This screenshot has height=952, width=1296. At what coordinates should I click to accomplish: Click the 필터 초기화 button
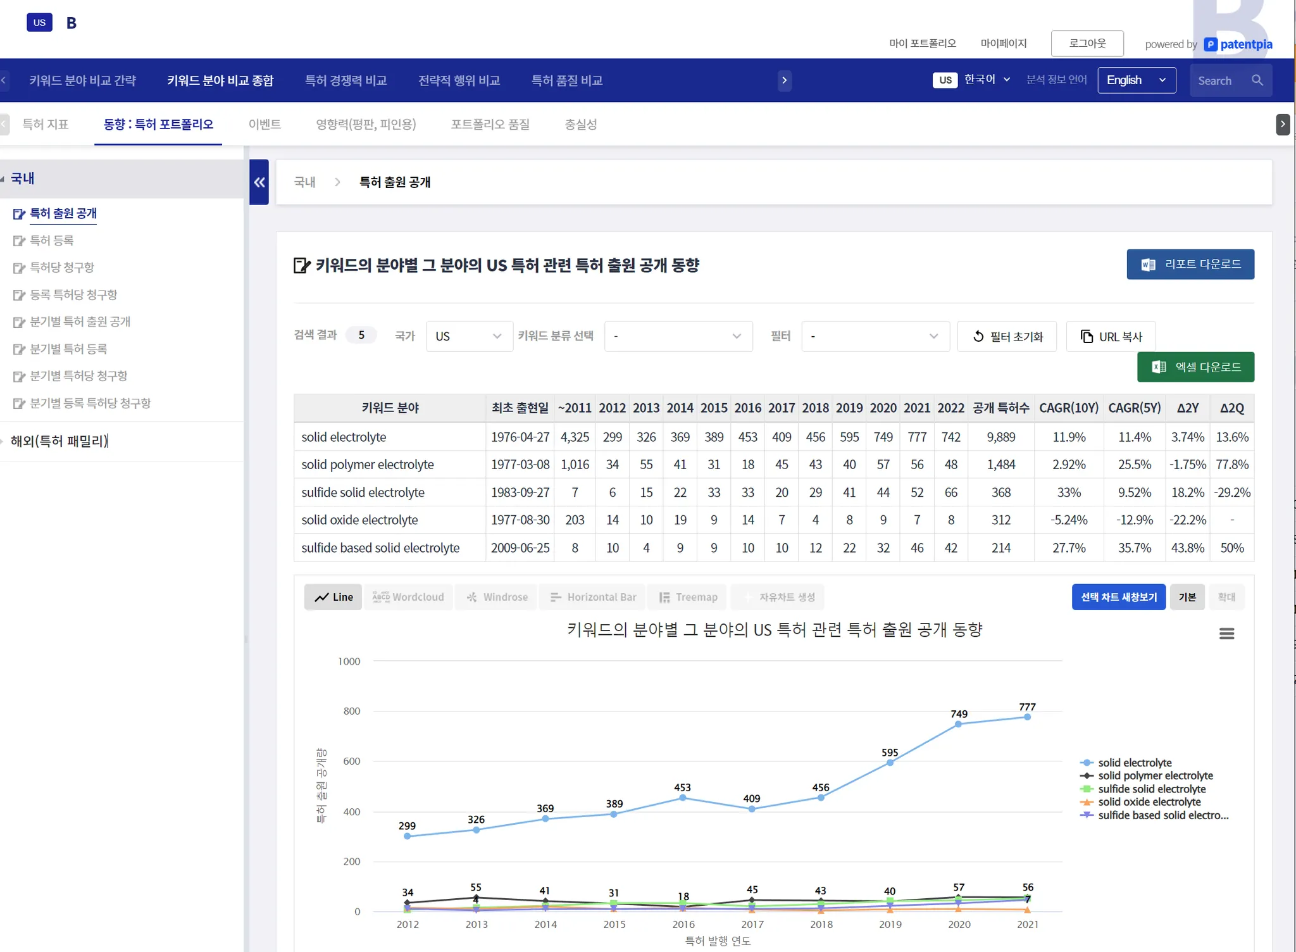1007,336
